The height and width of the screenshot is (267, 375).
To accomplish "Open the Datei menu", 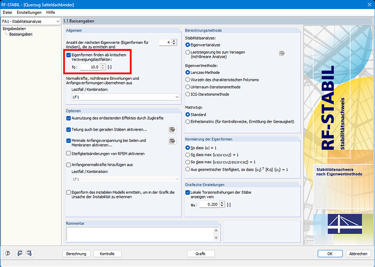I will coord(7,12).
